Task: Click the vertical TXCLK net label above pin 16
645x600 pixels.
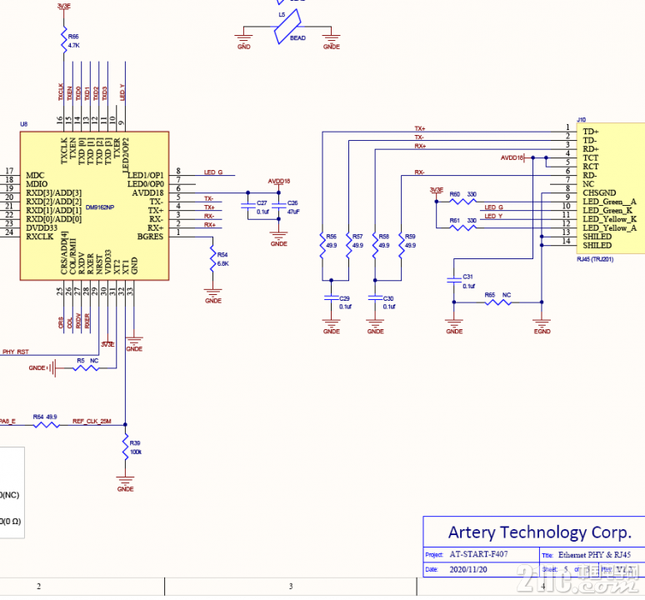Action: click(x=61, y=92)
